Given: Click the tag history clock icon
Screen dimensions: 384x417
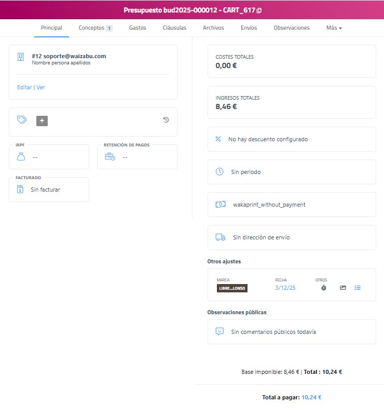Looking at the screenshot, I should tap(166, 120).
